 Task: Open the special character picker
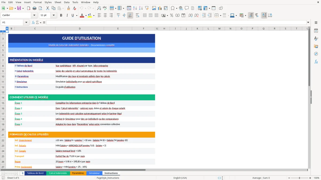coord(173,8)
